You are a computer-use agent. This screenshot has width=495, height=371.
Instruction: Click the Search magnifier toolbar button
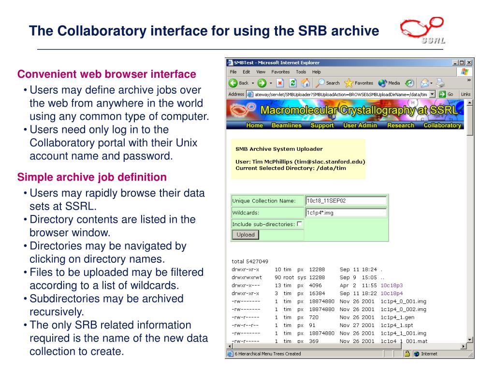coord(328,83)
